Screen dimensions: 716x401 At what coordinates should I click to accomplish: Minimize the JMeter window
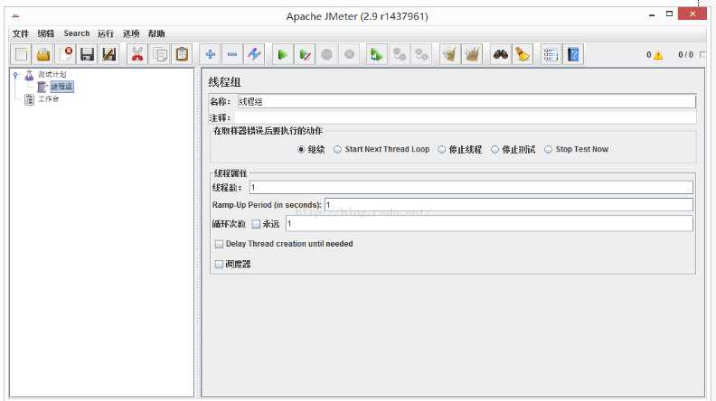(x=652, y=15)
